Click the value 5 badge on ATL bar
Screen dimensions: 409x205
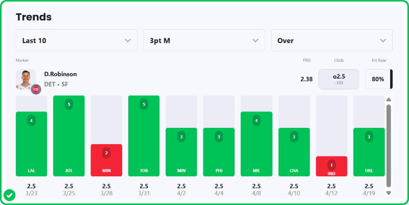(69, 104)
